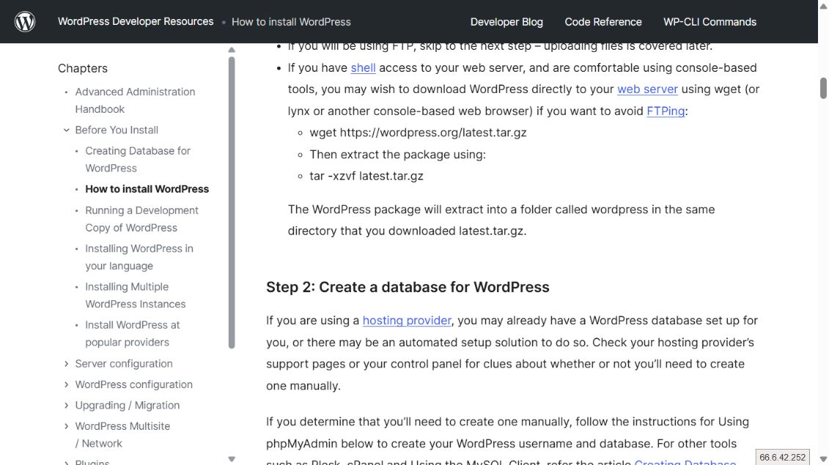Click the page scroll up arrow
829x465 pixels.
tap(823, 5)
